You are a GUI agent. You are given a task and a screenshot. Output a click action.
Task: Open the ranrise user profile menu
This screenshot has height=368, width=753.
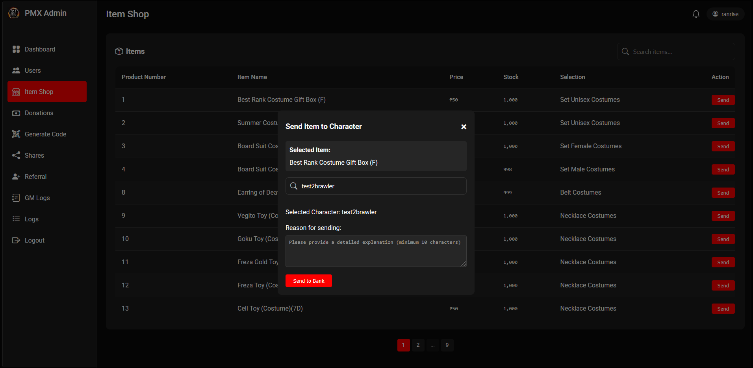point(725,14)
